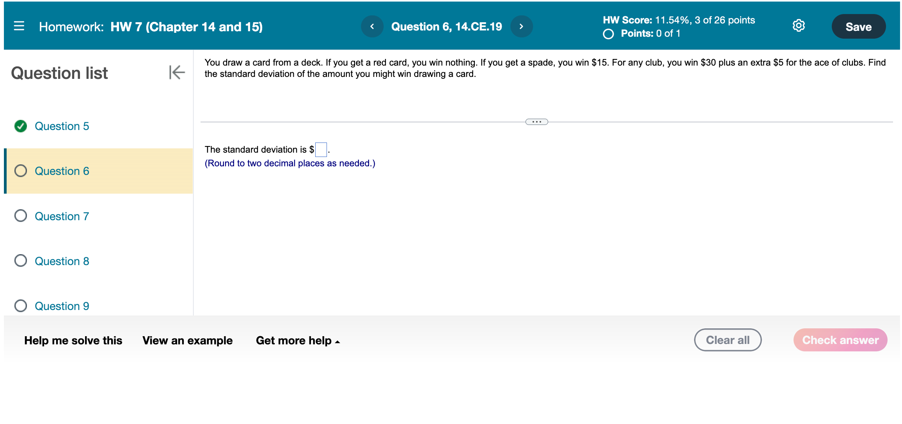Click the View an example link
902x424 pixels.
coord(188,340)
